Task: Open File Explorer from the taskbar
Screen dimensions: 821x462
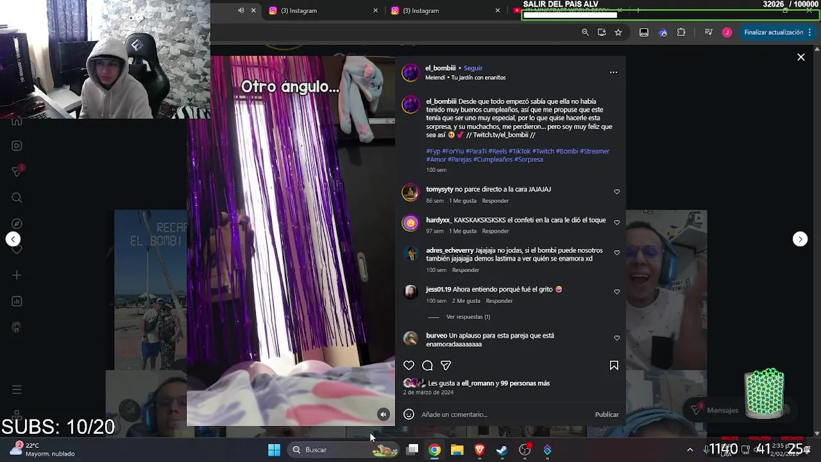Action: tap(457, 450)
